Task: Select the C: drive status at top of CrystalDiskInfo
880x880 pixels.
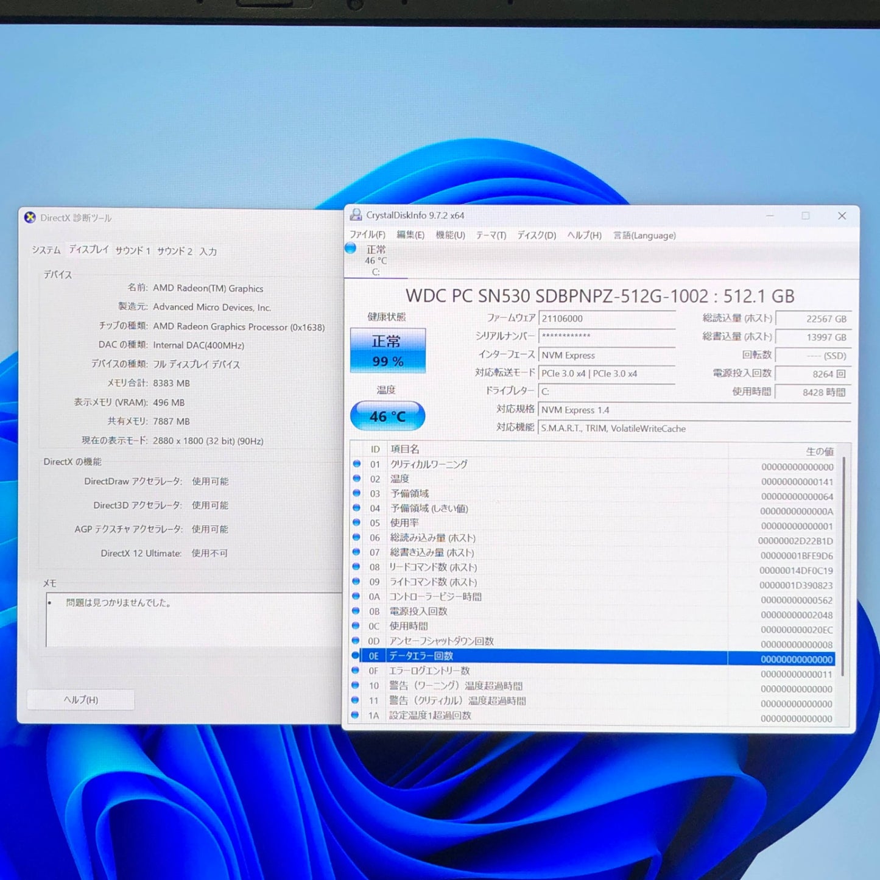Action: 376,261
